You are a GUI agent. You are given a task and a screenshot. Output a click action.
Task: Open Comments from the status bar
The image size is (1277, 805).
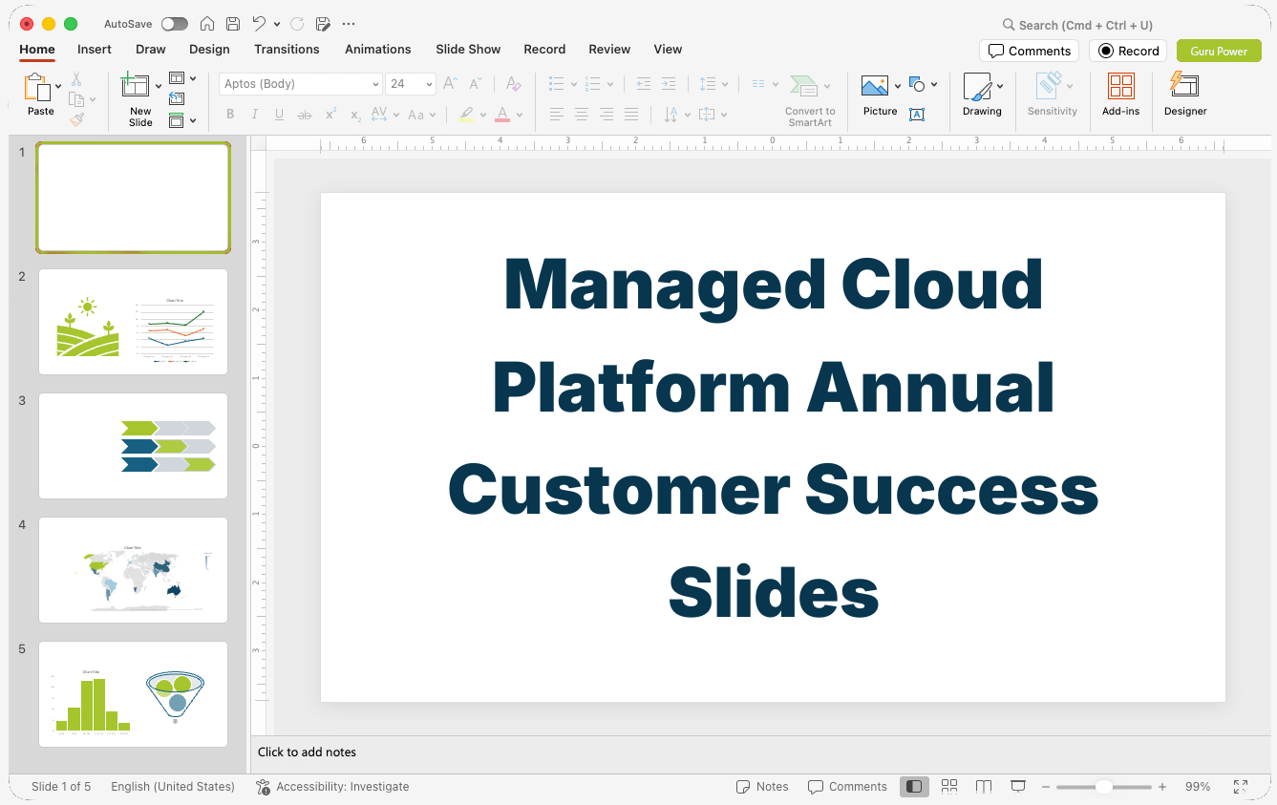pos(847,787)
